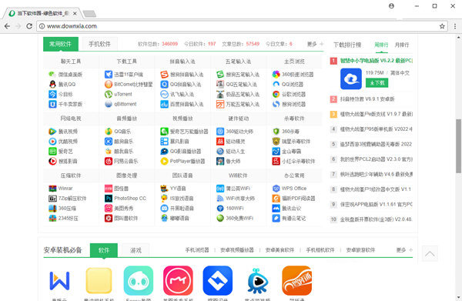Click the YY voice icon
Screen dimensions: 462x301
coord(165,188)
